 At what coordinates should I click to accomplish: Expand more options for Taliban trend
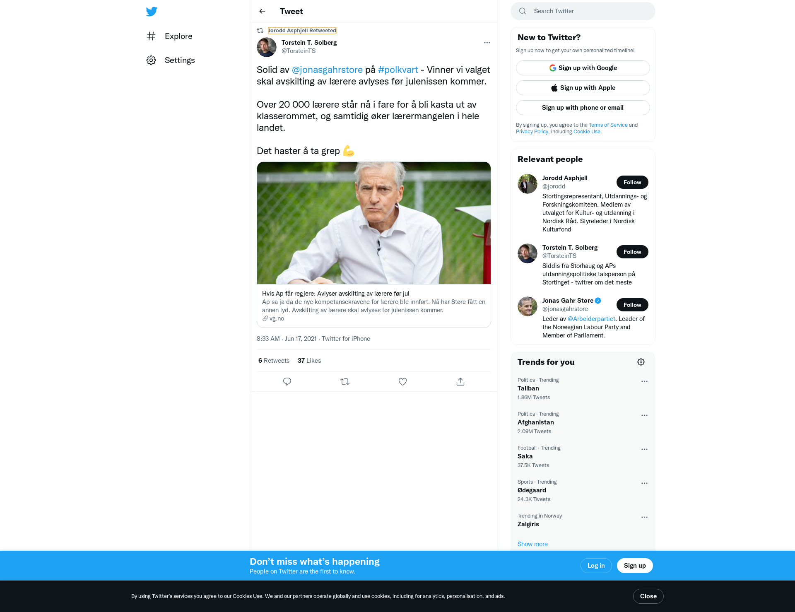pyautogui.click(x=644, y=381)
